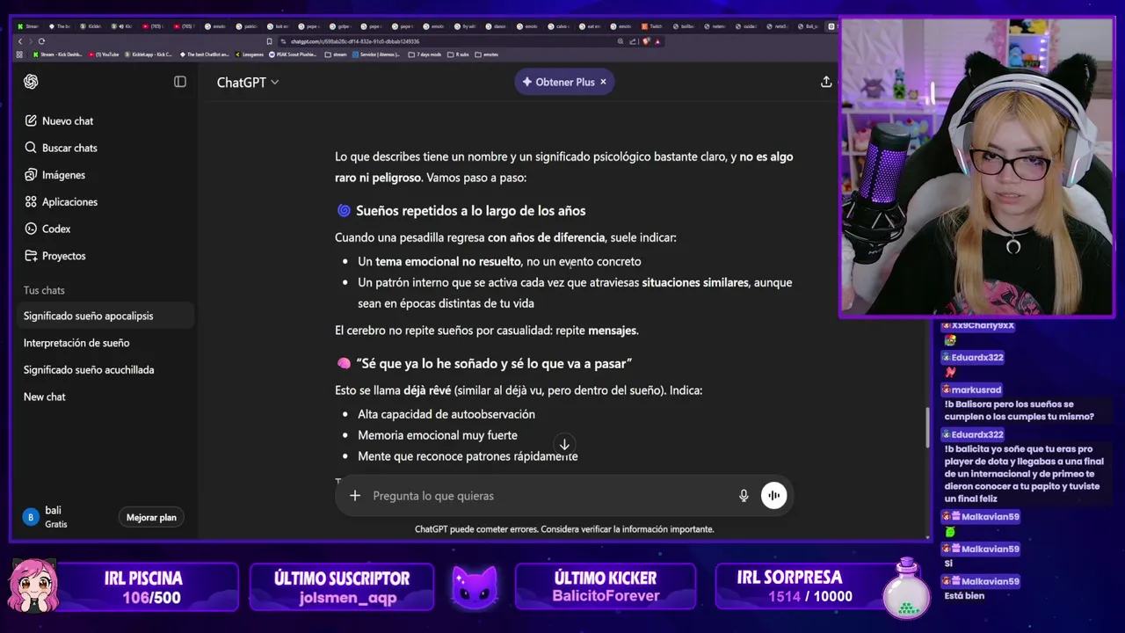This screenshot has height=633, width=1125.
Task: Click the ChatGPT logo in sidebar
Action: pos(31,82)
